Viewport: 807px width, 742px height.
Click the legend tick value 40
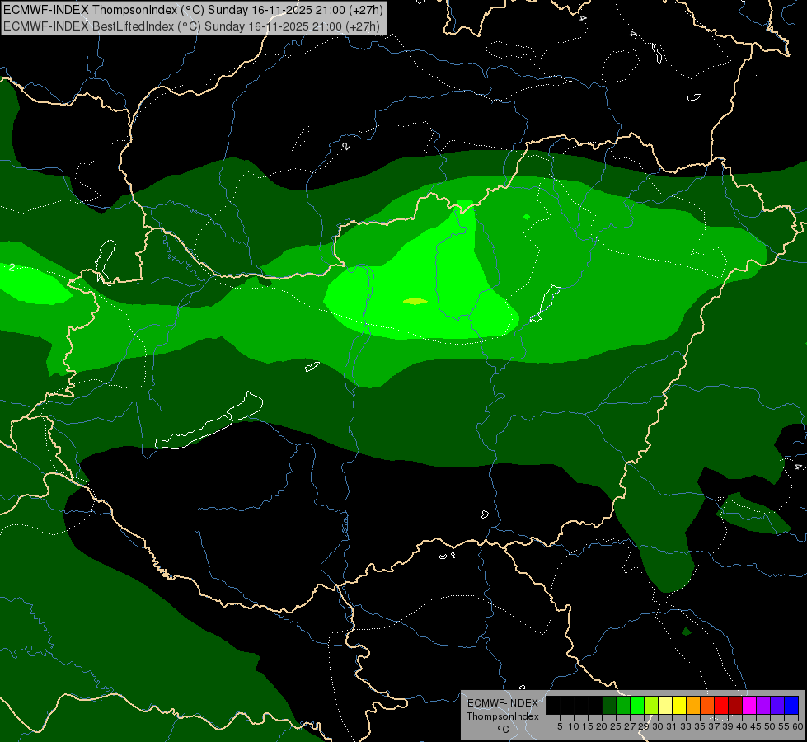pyautogui.click(x=742, y=726)
